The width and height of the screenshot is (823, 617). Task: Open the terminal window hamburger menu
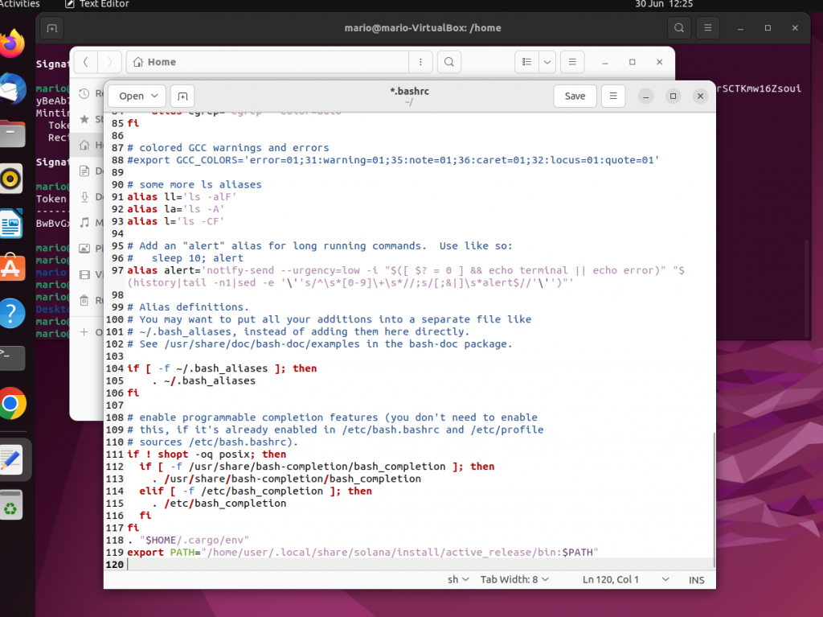[x=707, y=28]
